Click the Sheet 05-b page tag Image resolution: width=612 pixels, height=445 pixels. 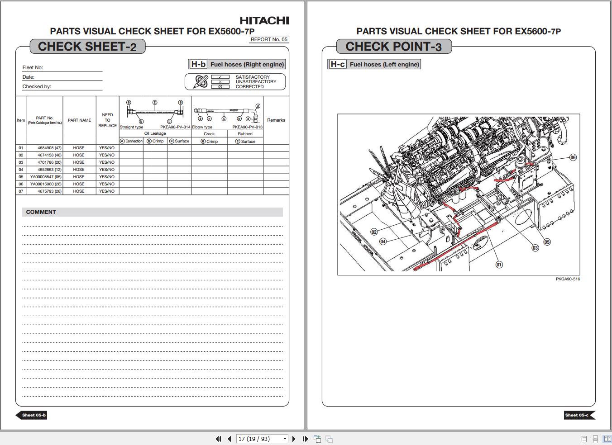tap(32, 415)
